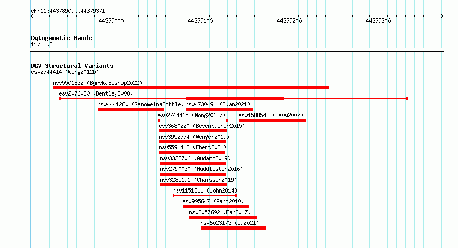Click the red bar under nsv3285191 (Chaisson2019)

[193, 185]
